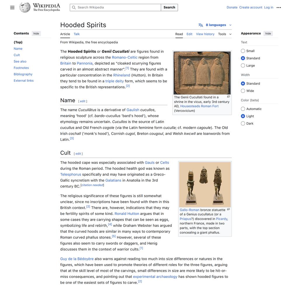
Task: Open the Donate link
Action: (232, 8)
